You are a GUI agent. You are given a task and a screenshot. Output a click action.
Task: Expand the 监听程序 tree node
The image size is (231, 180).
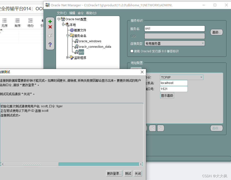(68, 57)
